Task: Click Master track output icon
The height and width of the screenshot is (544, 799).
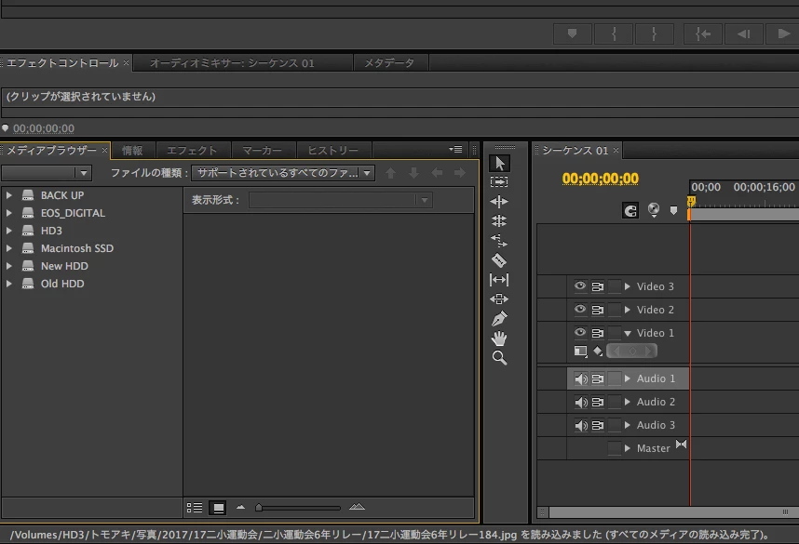Action: (682, 444)
